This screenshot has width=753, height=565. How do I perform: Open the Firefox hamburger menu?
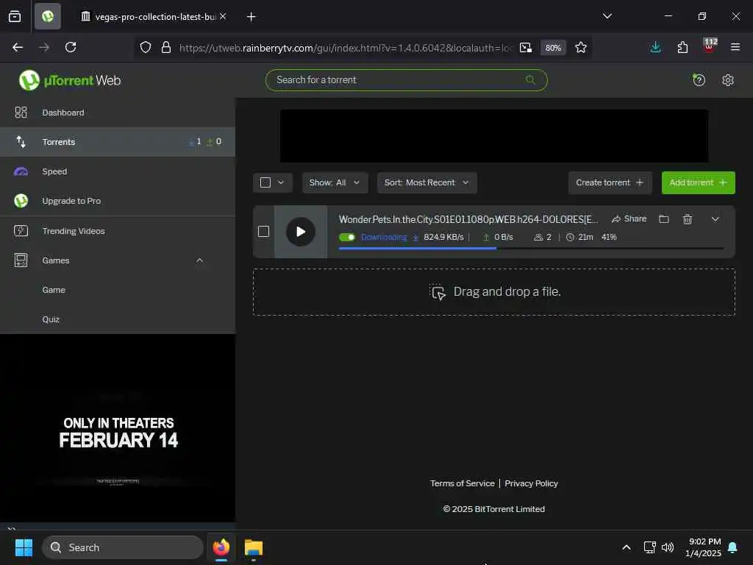pyautogui.click(x=735, y=47)
